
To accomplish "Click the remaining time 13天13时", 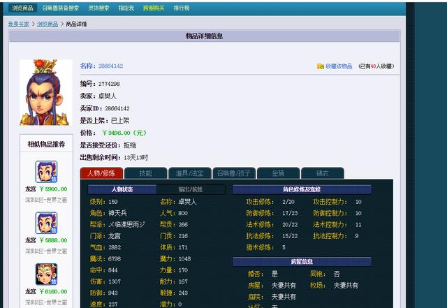I will coord(136,157).
